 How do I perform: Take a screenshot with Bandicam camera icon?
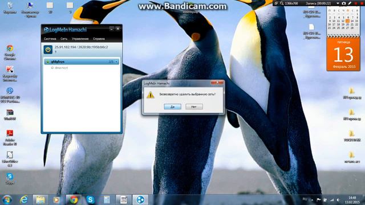point(343,3)
